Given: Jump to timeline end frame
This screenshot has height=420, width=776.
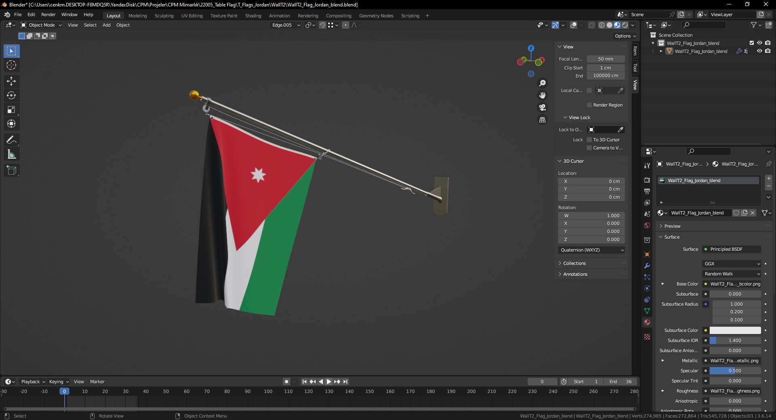Looking at the screenshot, I should [345, 382].
